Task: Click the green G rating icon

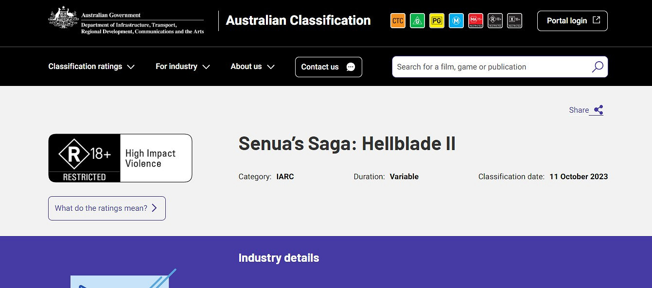Action: click(x=417, y=21)
